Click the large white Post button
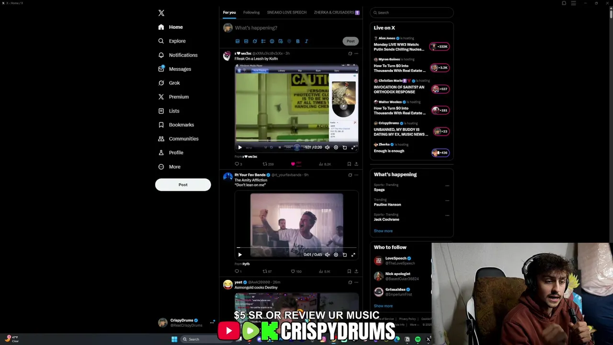 click(183, 184)
